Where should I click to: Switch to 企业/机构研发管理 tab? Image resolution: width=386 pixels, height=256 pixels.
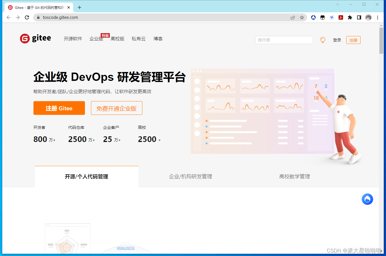pos(191,177)
